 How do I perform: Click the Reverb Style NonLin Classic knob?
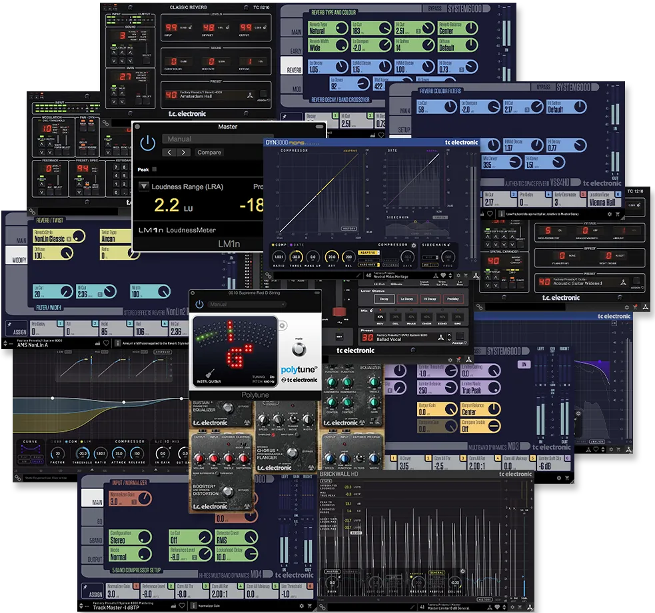tap(79, 236)
